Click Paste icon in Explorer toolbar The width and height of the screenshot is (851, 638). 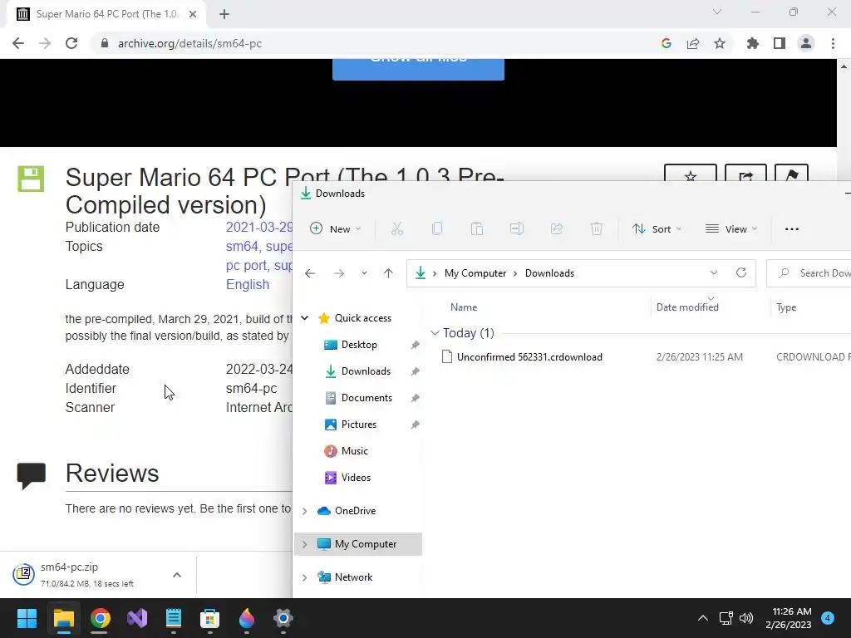477,229
